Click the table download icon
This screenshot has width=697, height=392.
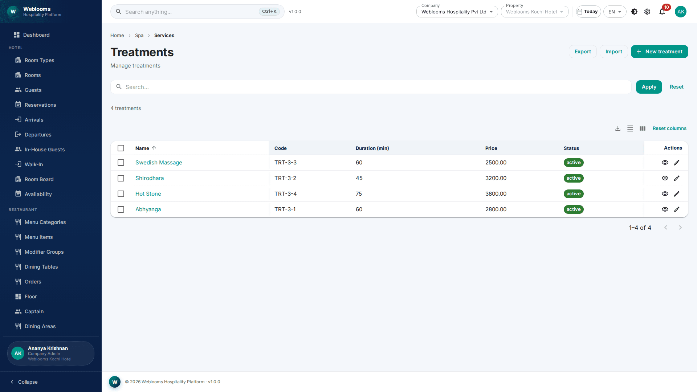pos(618,128)
